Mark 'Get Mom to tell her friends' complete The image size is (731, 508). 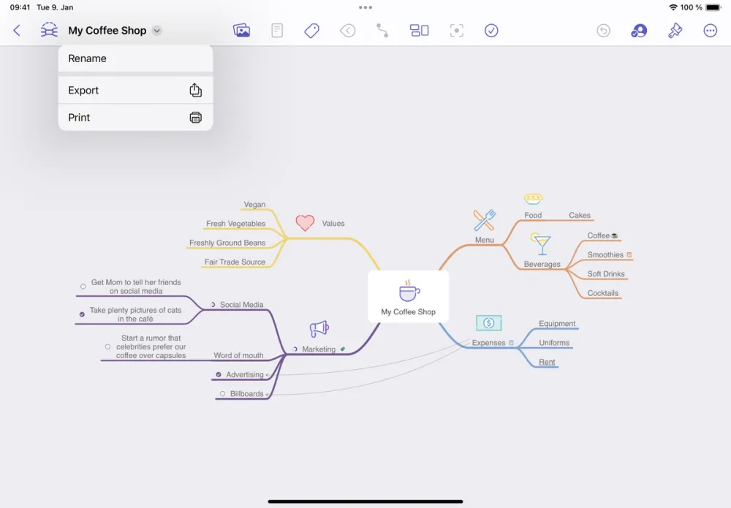click(x=84, y=285)
